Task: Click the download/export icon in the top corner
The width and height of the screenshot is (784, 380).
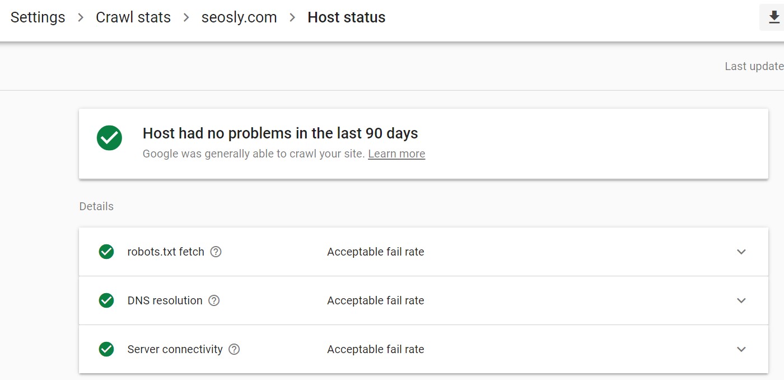Action: [x=773, y=17]
